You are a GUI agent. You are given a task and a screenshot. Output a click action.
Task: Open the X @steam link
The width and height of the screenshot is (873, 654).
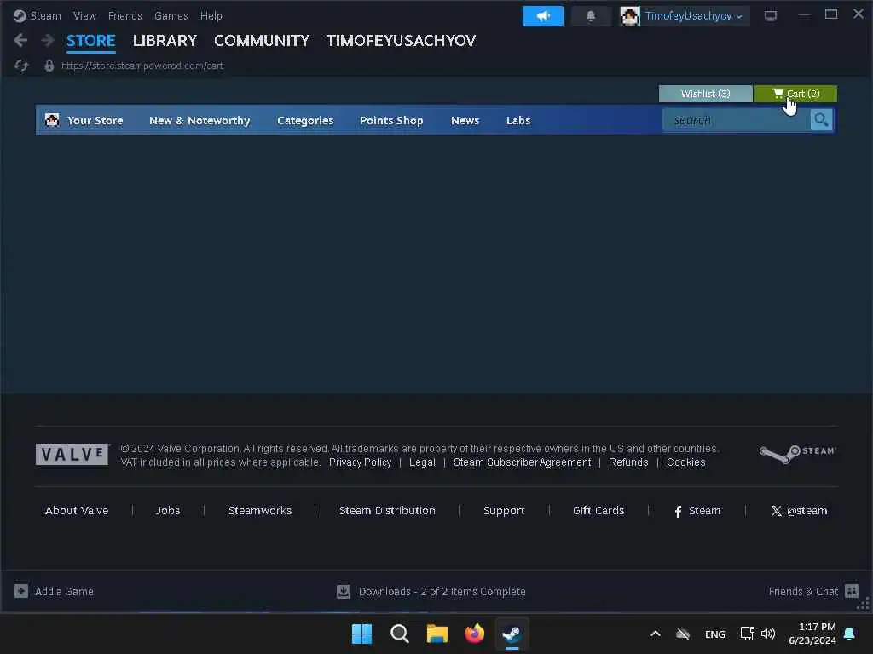(799, 511)
